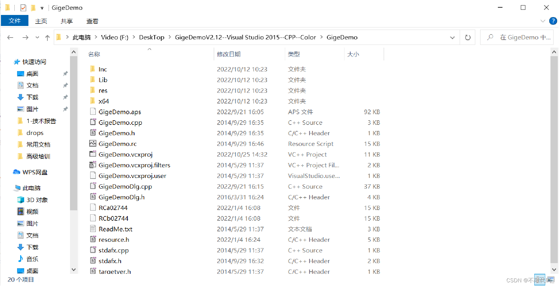Screen dimensions: 559x286
Task: Sort files by the 修改日期 column header
Action: 229,54
